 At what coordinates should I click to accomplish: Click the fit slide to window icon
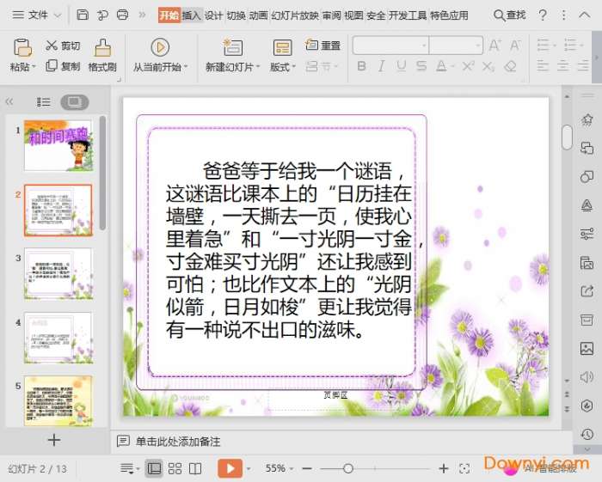[x=464, y=468]
